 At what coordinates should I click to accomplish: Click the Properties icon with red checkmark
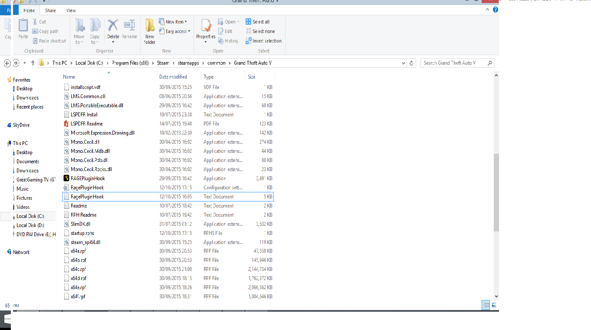point(206,26)
